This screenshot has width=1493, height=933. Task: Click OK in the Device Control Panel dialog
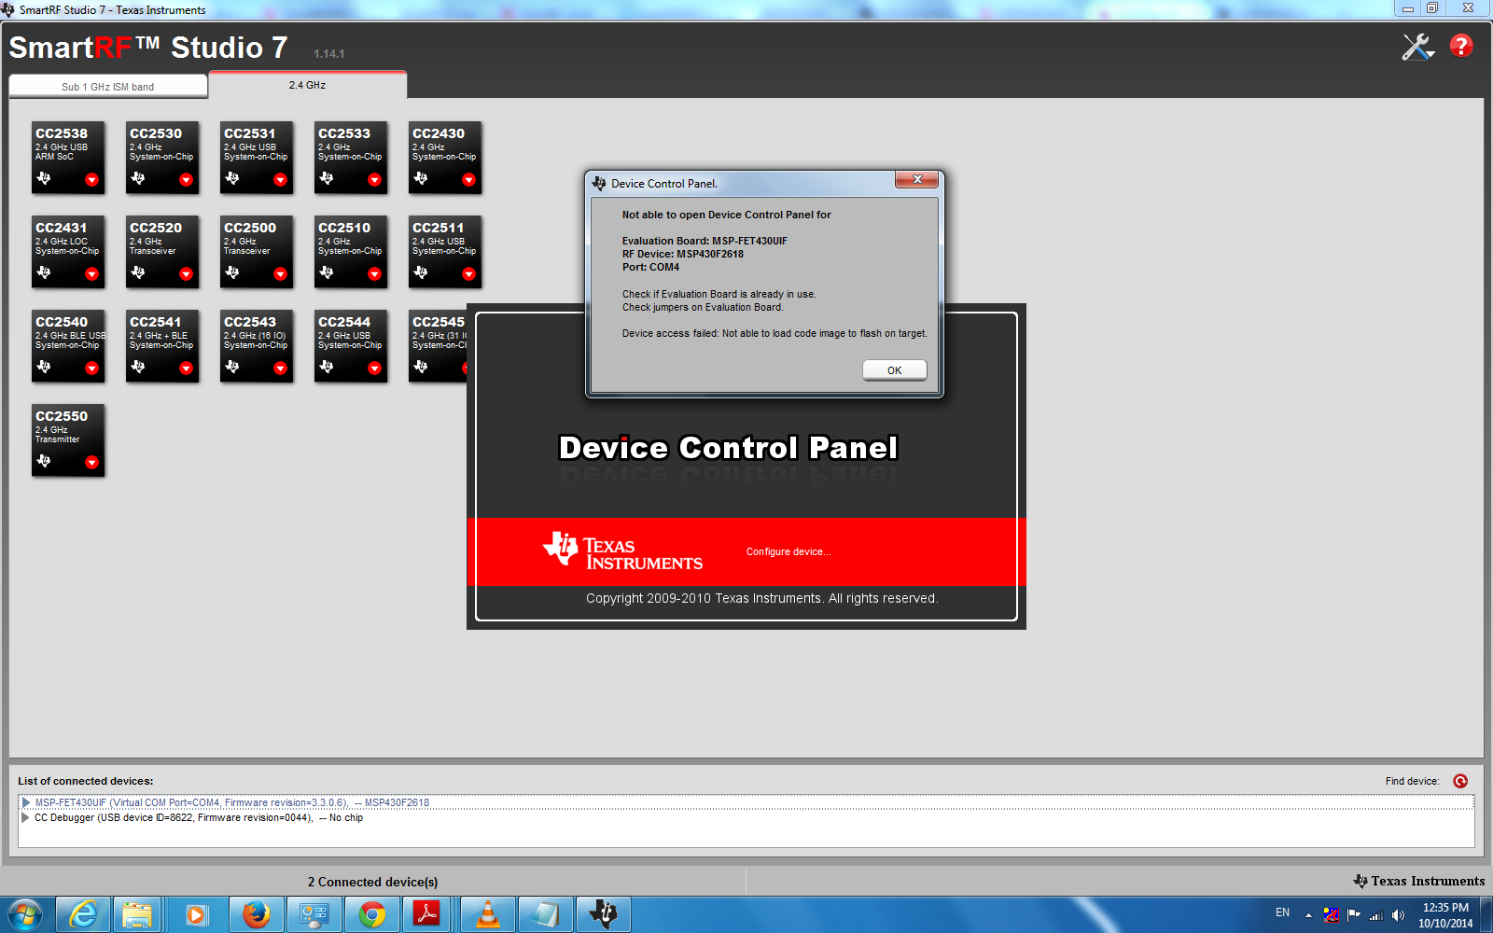[x=894, y=370]
